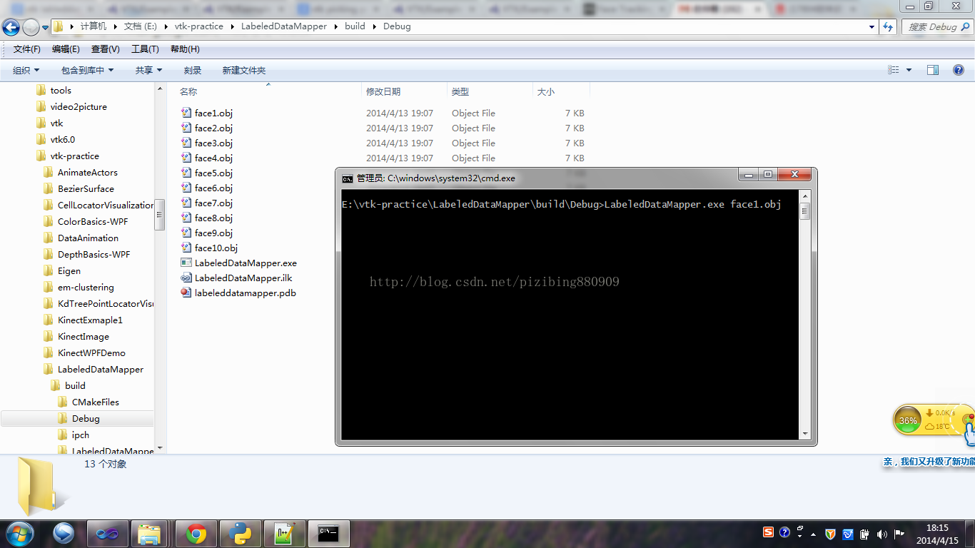Open the Python icon on the taskbar
Viewport: 975px width, 548px height.
coord(241,533)
